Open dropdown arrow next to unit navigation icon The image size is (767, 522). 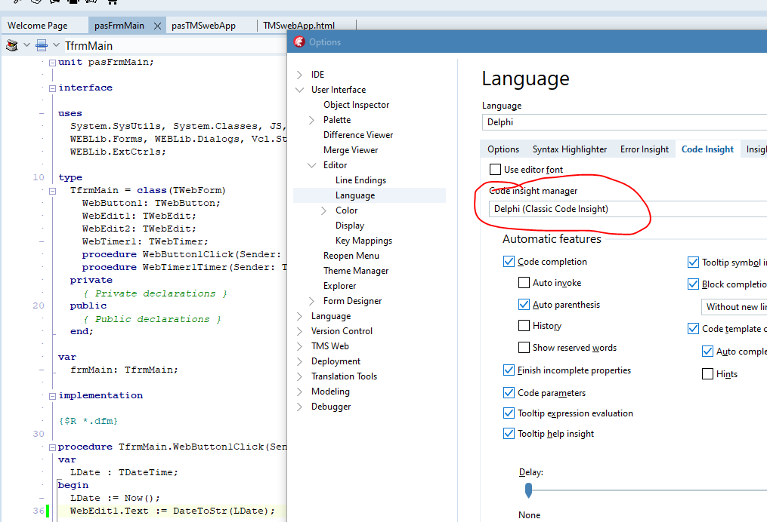27,45
